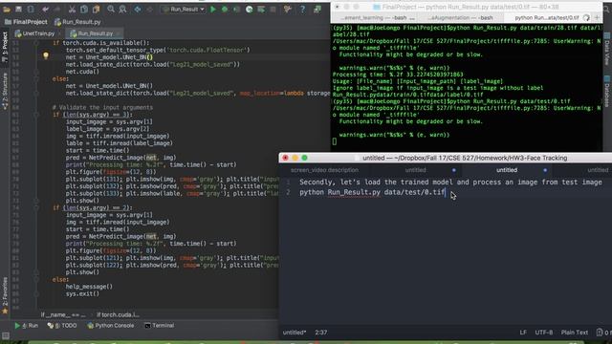Undo the last edit in PyCharm toolbar
612x344 pixels.
46,9
